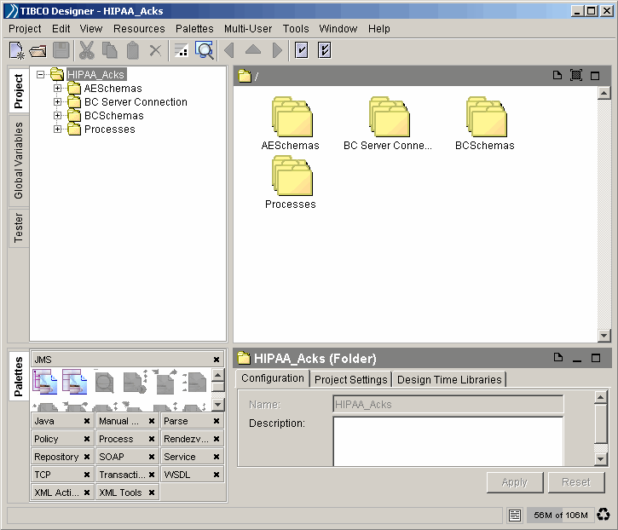Click the Cut scissors icon
The height and width of the screenshot is (530, 618).
click(86, 50)
